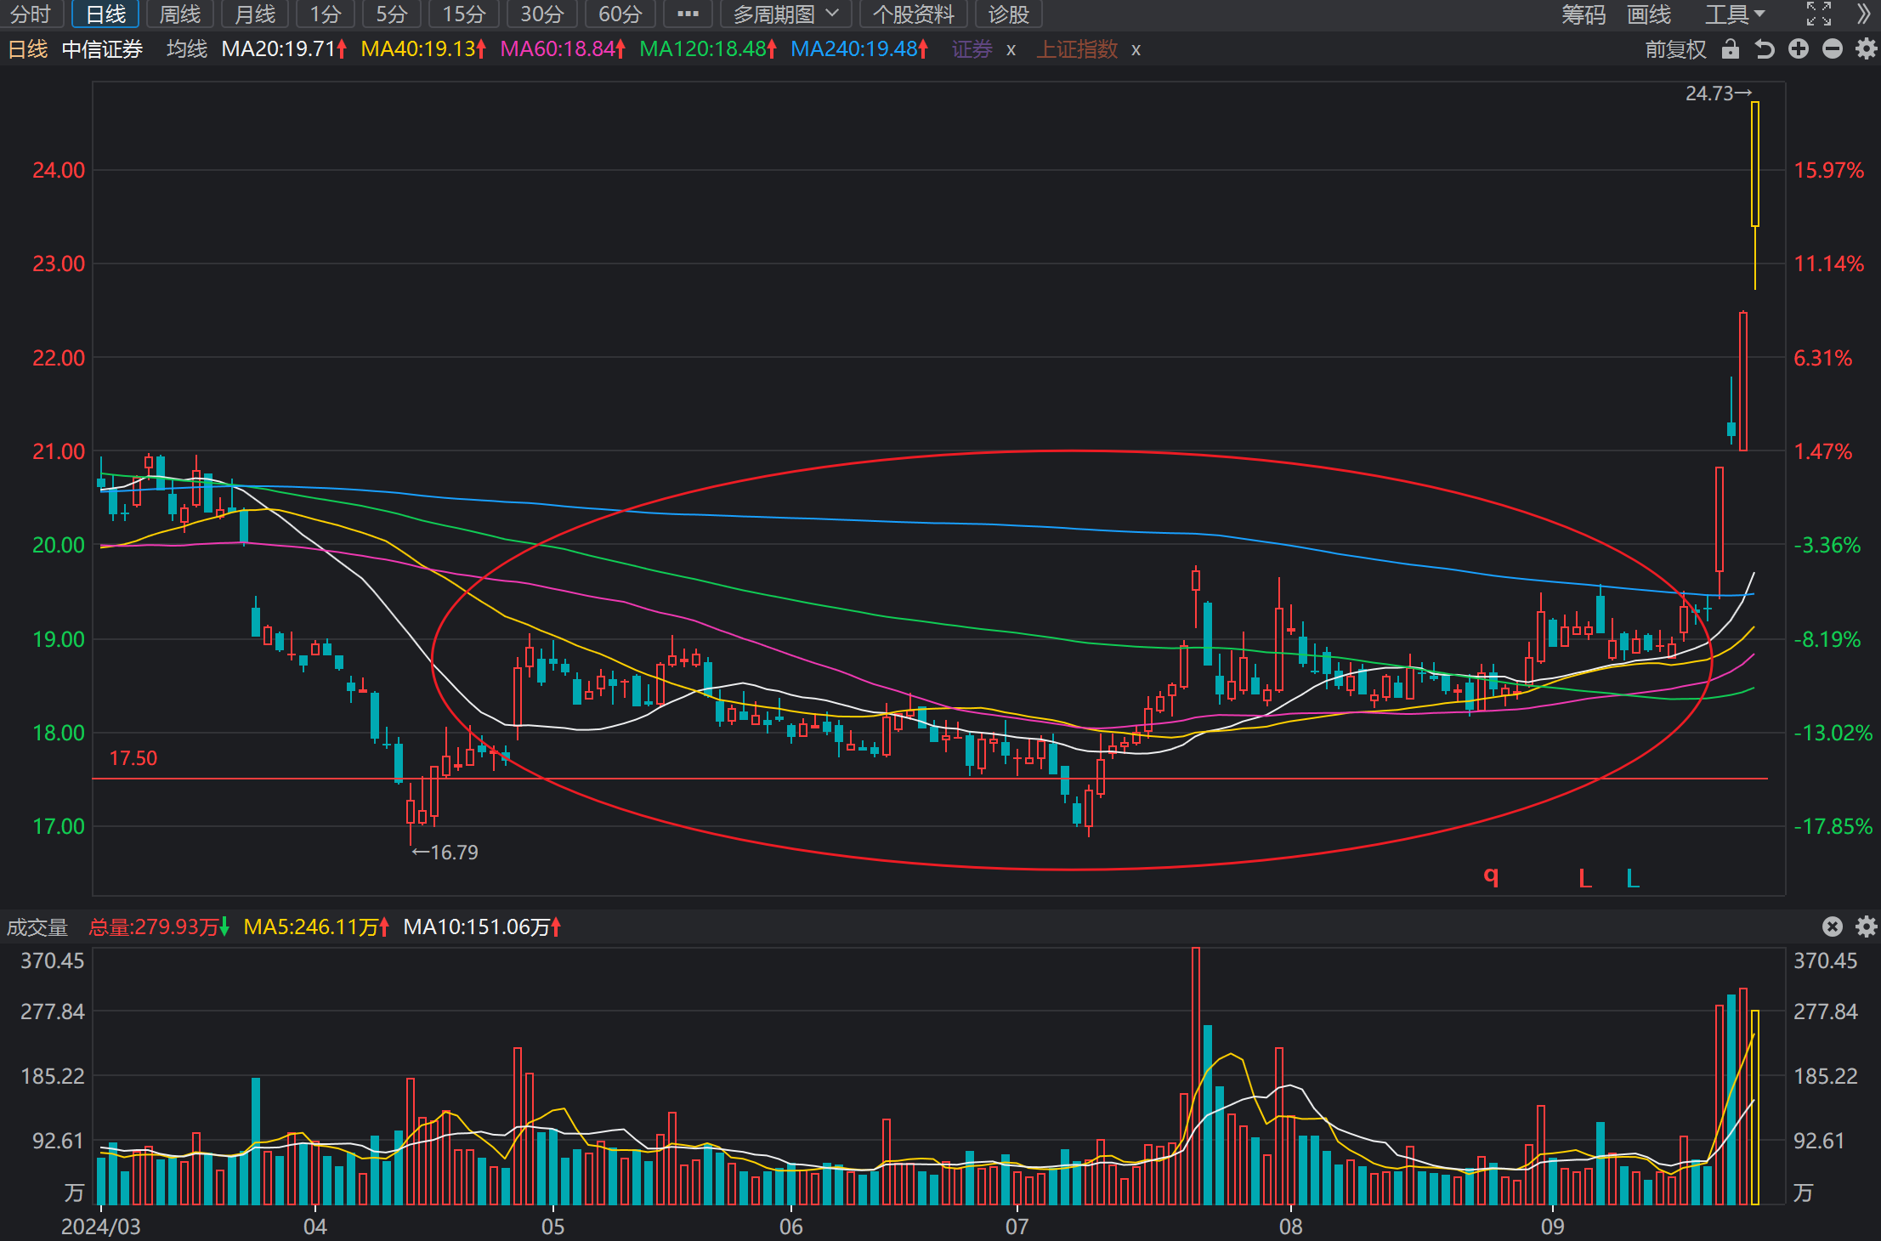Click the 画线 drawing tool button

pyautogui.click(x=1648, y=14)
